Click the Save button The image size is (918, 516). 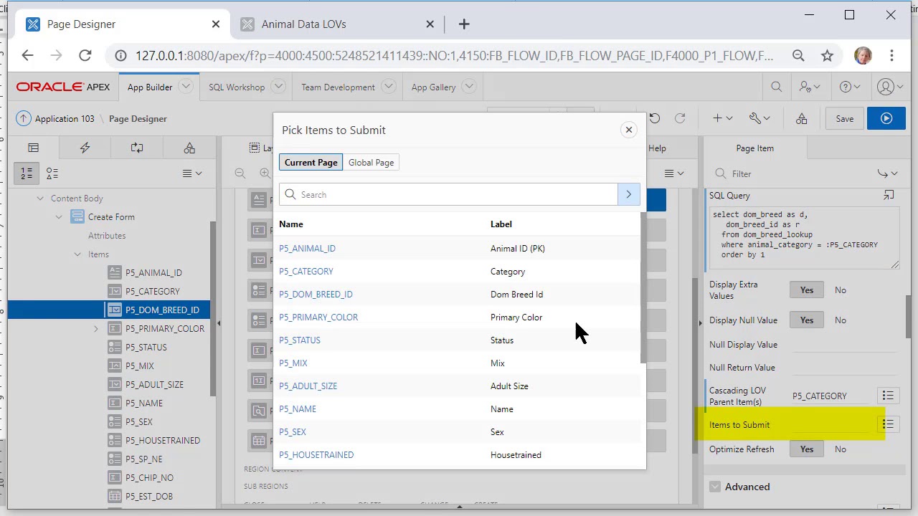pyautogui.click(x=845, y=118)
